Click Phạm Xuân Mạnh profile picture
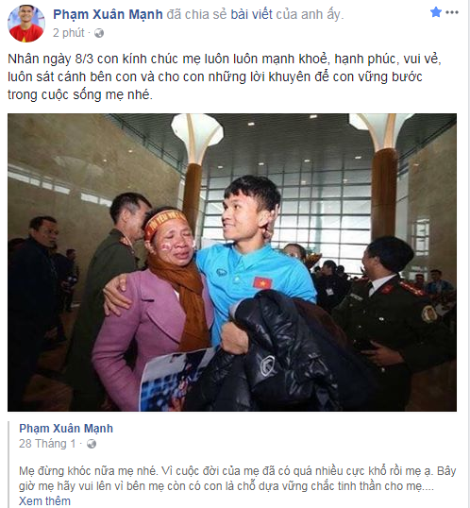 26,24
